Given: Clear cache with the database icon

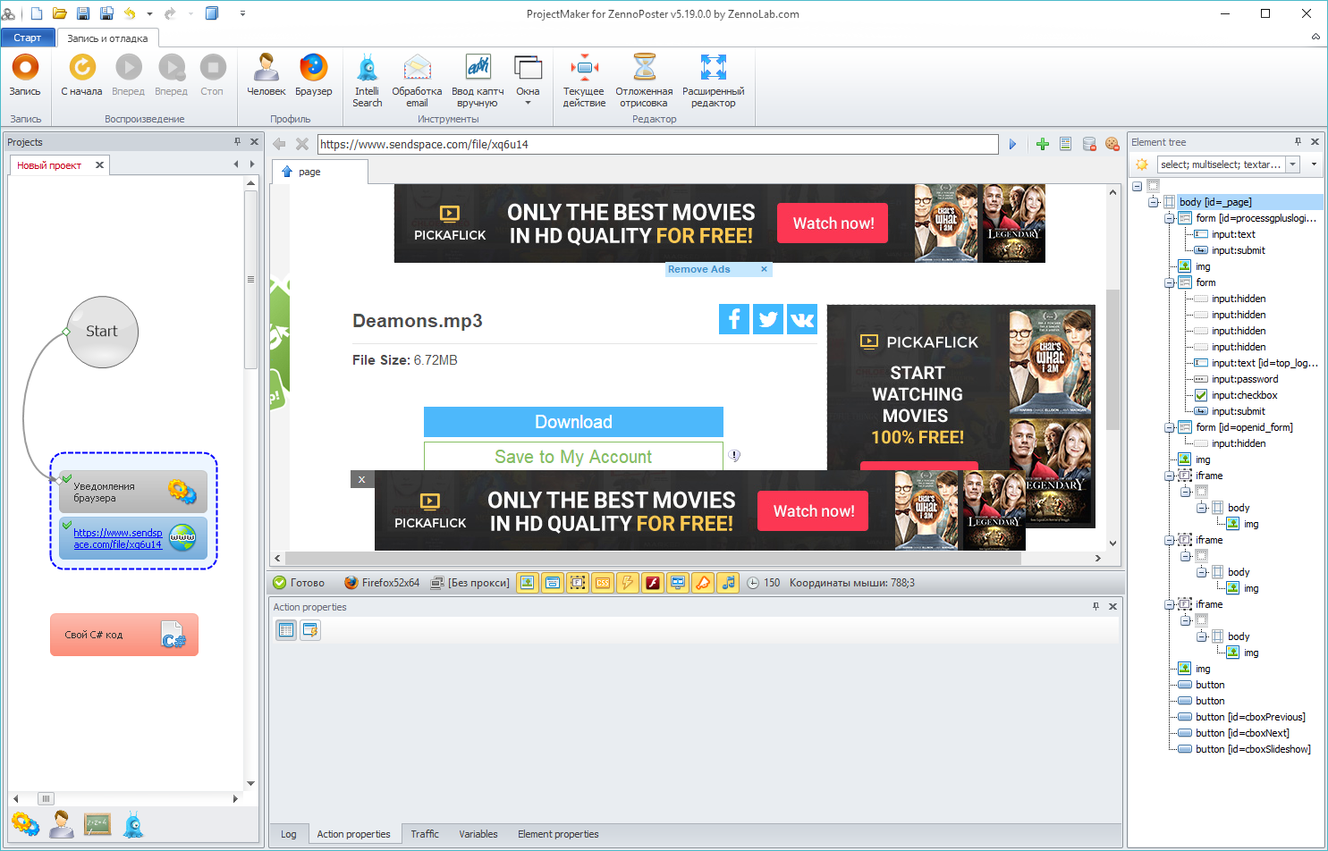Looking at the screenshot, I should (1089, 144).
